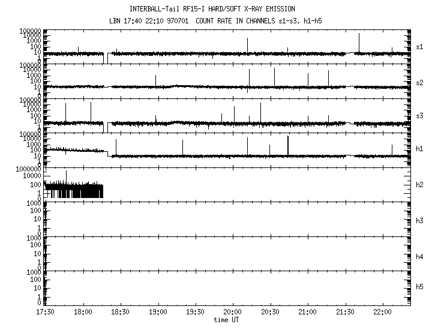
Task: Select the 18:30 time tick label
Action: 120,313
